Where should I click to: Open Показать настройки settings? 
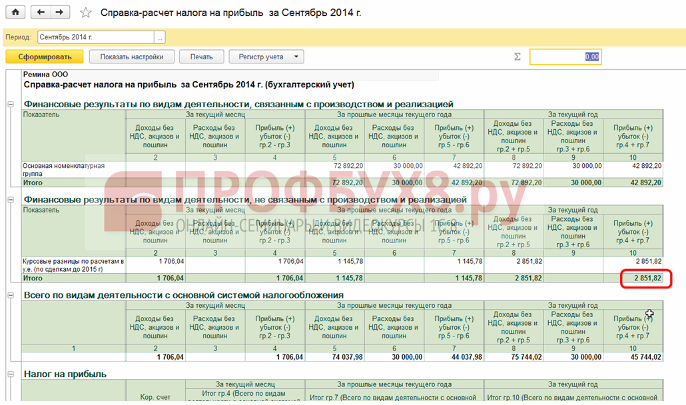point(132,57)
